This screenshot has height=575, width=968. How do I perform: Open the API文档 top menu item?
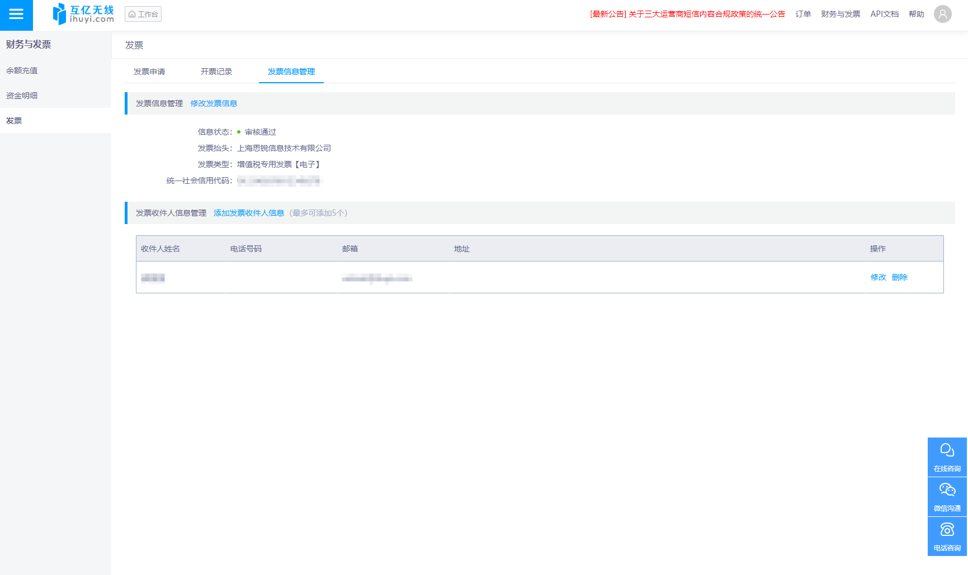(x=884, y=14)
